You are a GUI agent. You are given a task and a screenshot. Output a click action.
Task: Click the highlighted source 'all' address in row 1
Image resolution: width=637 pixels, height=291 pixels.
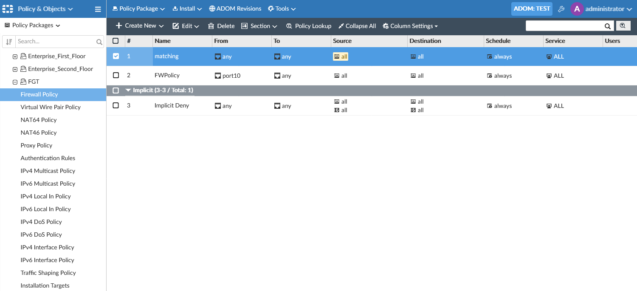341,57
